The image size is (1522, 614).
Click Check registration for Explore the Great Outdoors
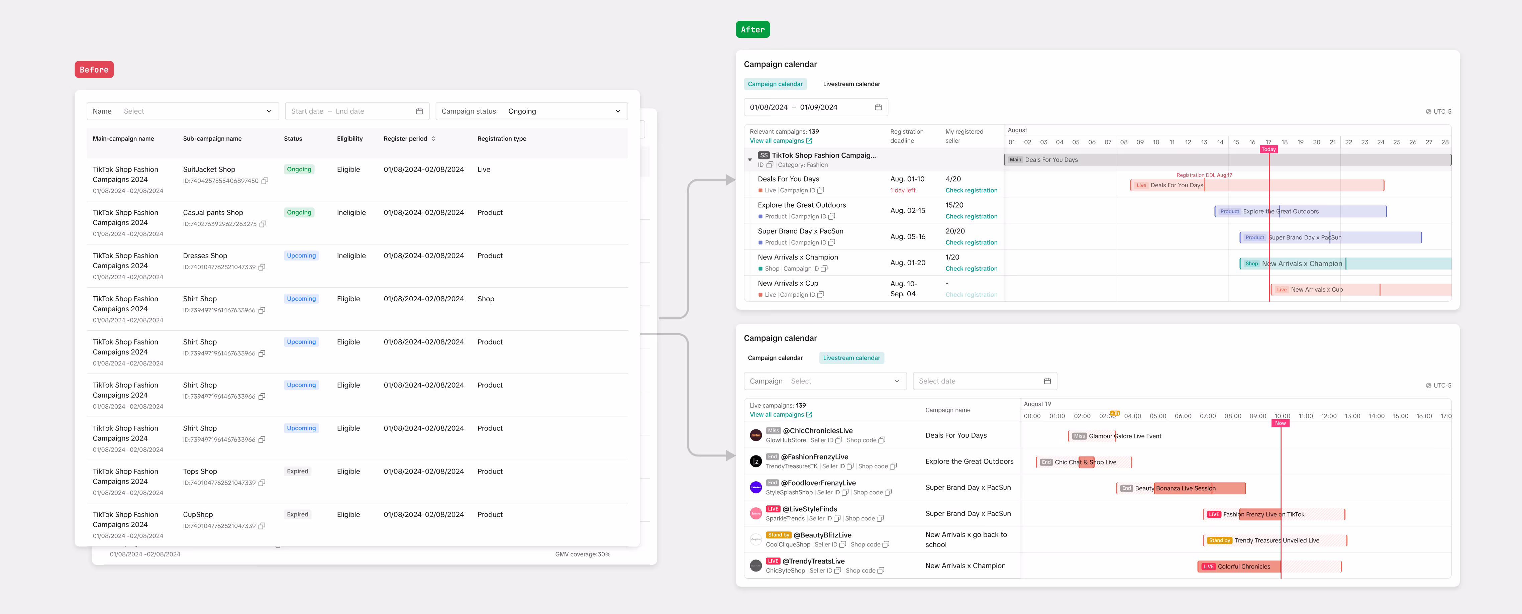tap(971, 216)
